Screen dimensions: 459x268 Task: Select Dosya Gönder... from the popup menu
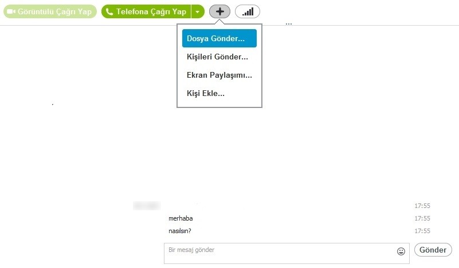[219, 38]
